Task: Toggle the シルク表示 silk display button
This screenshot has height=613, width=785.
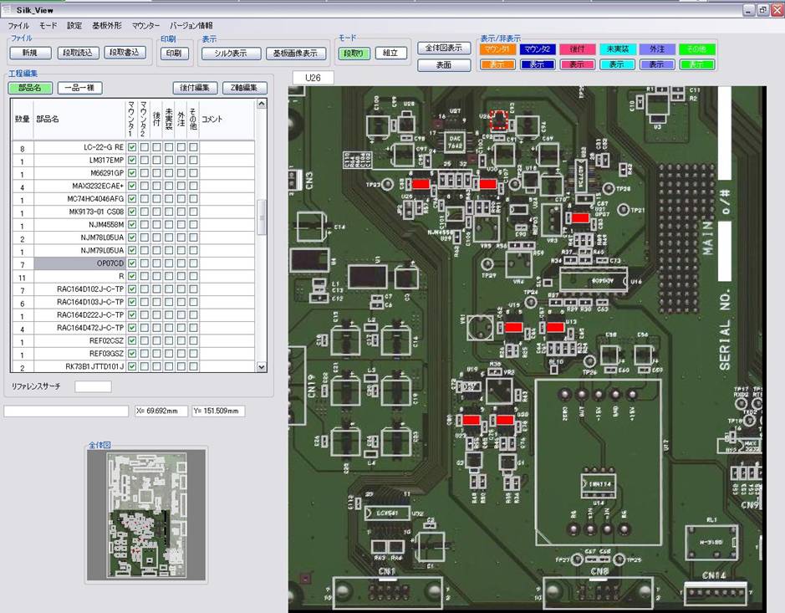Action: [x=231, y=54]
